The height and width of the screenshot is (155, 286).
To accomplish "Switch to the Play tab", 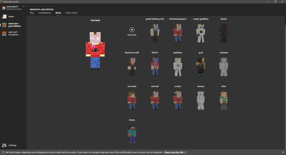I will coord(32,13).
